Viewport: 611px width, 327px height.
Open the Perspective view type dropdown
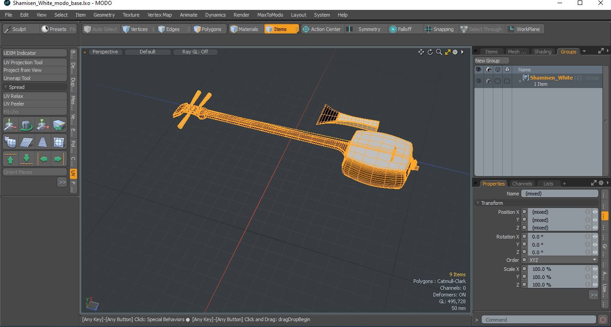[105, 52]
